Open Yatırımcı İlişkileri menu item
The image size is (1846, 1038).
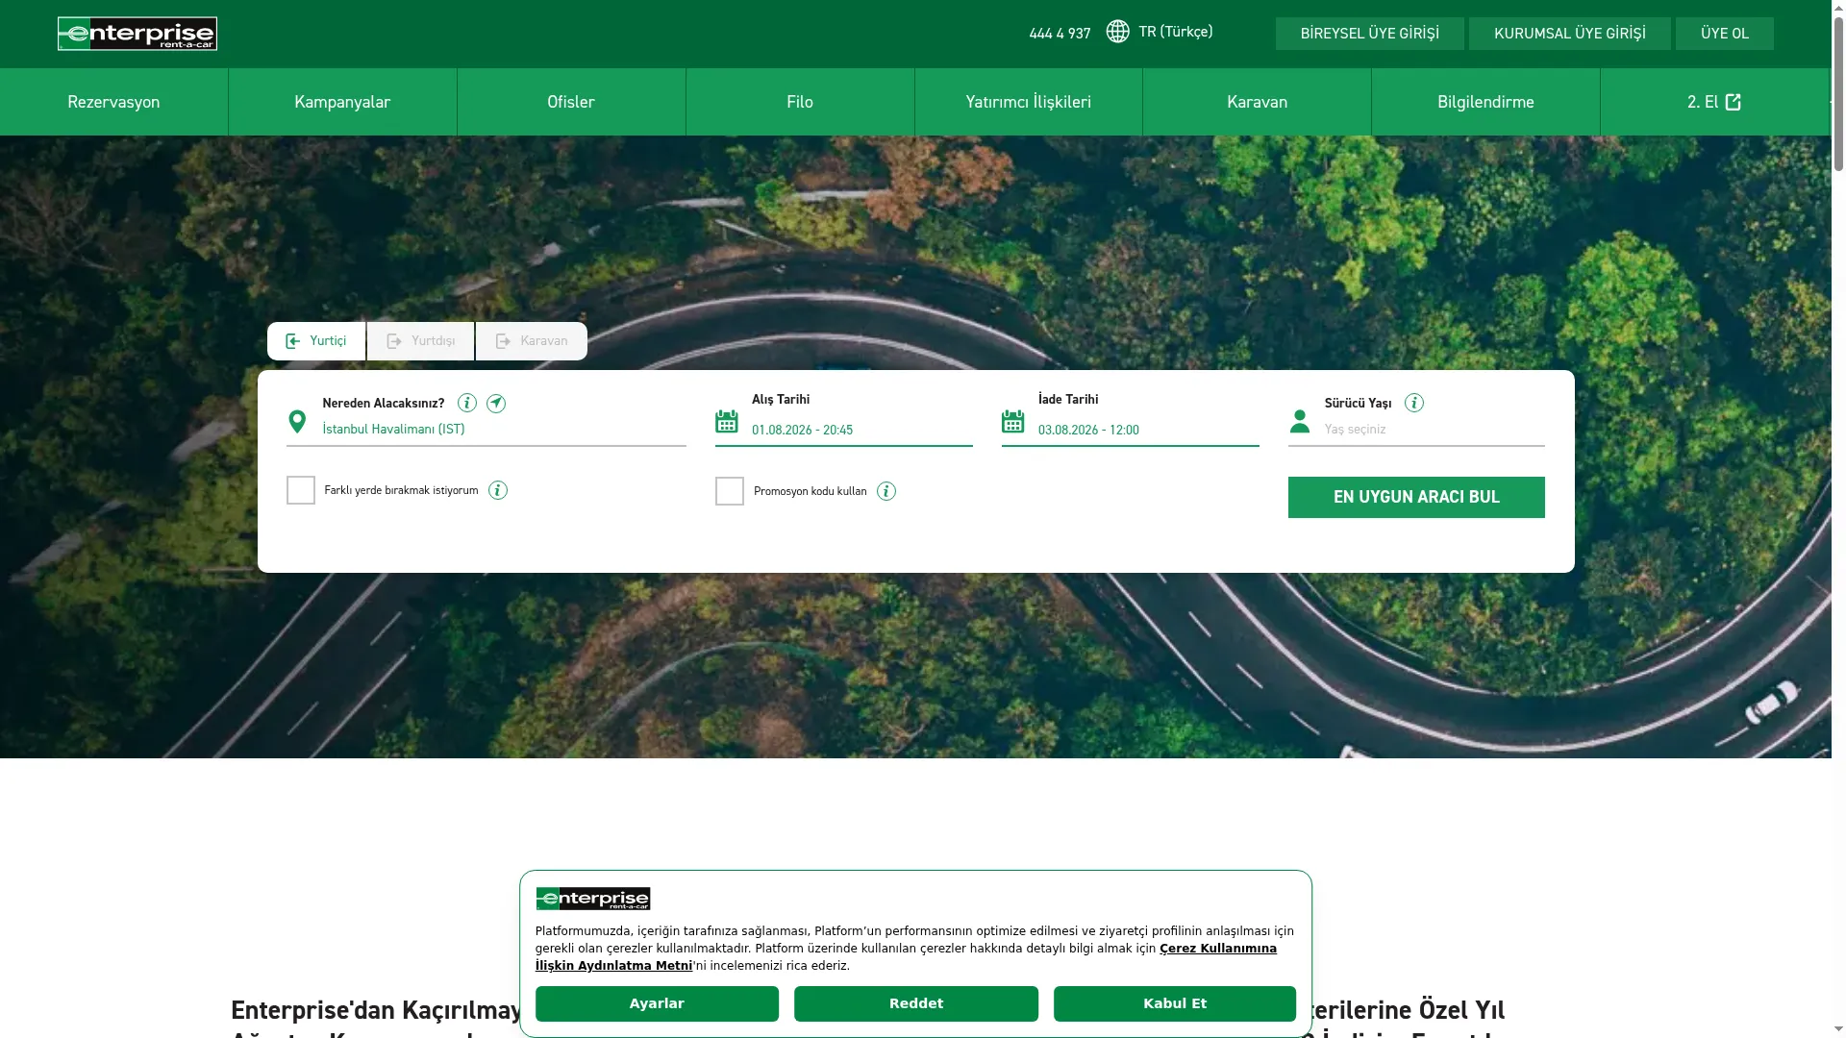pyautogui.click(x=1029, y=102)
